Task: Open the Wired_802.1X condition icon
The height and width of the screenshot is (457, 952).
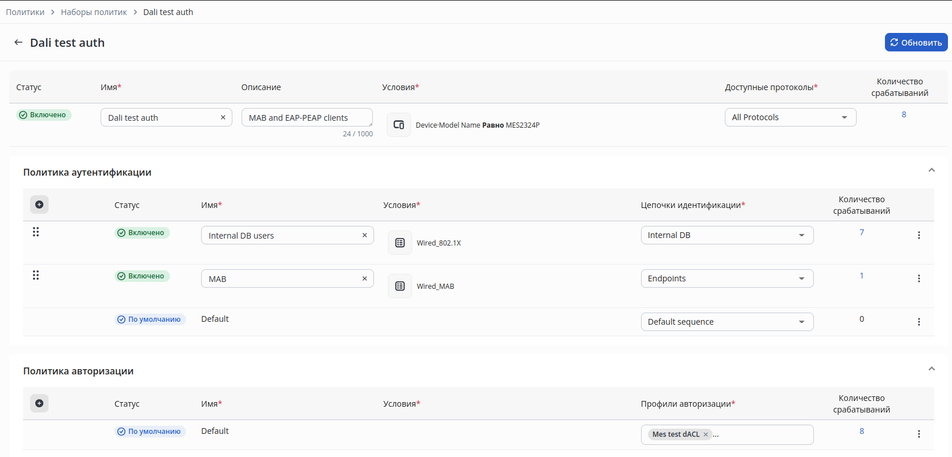Action: tap(400, 243)
